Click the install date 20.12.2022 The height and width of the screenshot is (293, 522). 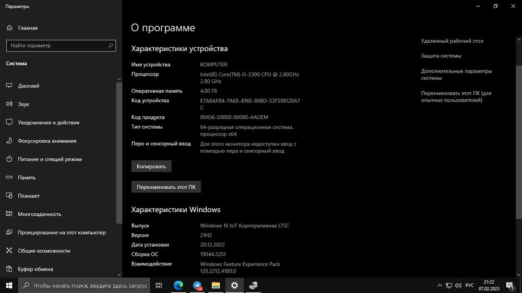(x=212, y=245)
